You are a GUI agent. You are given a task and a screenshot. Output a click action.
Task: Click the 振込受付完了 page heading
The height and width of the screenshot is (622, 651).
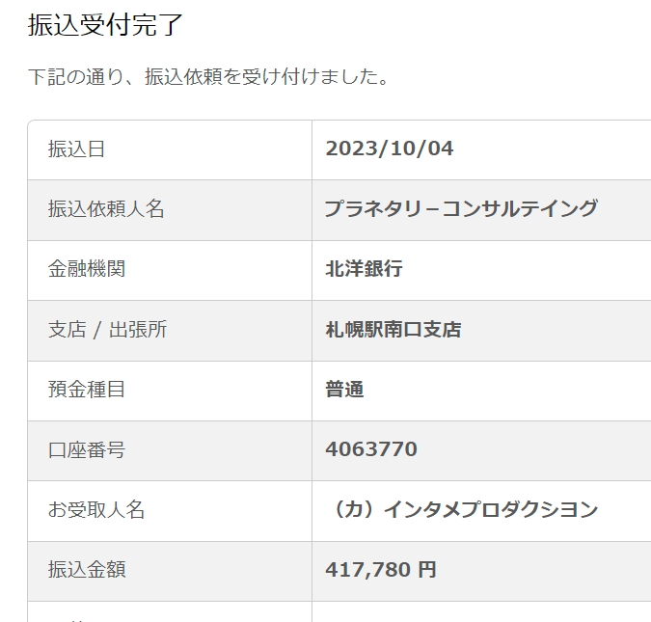[105, 25]
